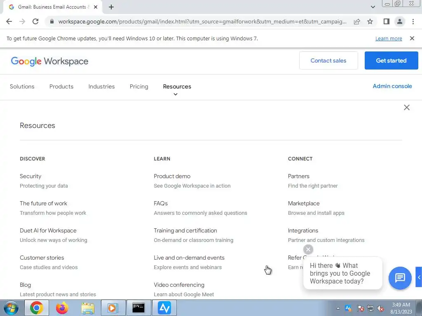This screenshot has width=422, height=316.
Task: Open the blue chat widget button
Action: point(400,278)
